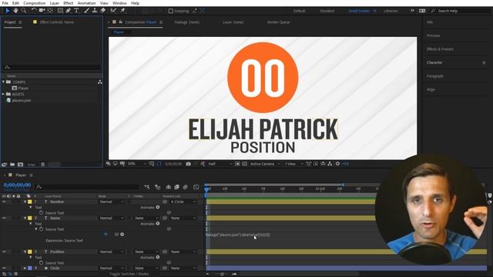Select the Clone Stamp tool
This screenshot has height=277, width=493.
point(94,11)
